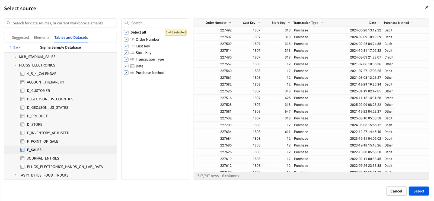Uncheck the Store Key column checkbox
The image size is (434, 201).
pos(126,53)
